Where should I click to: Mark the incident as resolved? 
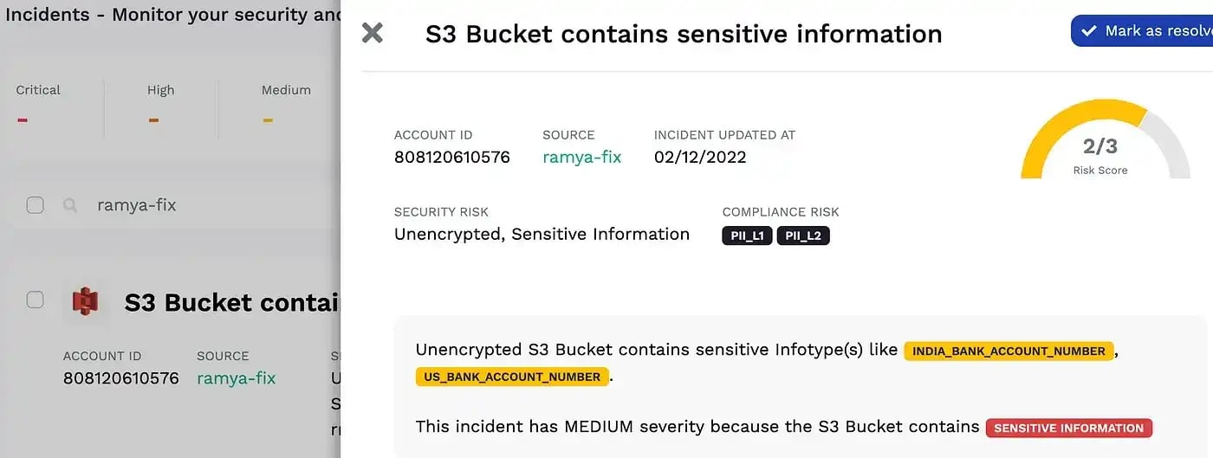coord(1142,31)
